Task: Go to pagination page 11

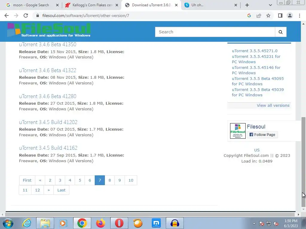Action: tap(25, 190)
